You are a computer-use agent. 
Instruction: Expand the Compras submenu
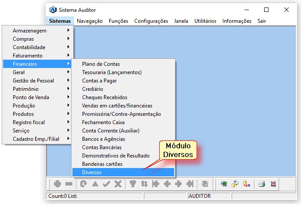click(x=37, y=39)
